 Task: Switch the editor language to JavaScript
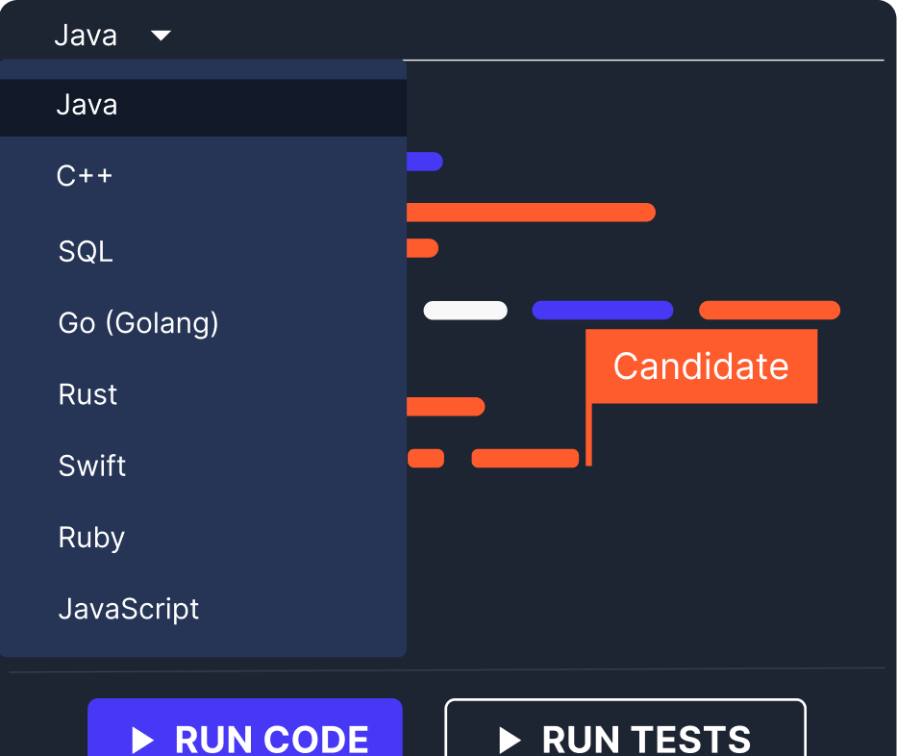[x=128, y=608]
